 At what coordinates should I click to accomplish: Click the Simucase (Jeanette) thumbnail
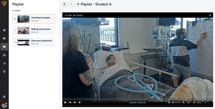click(23, 42)
